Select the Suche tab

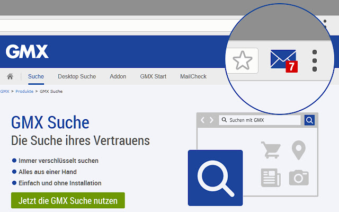pyautogui.click(x=36, y=76)
